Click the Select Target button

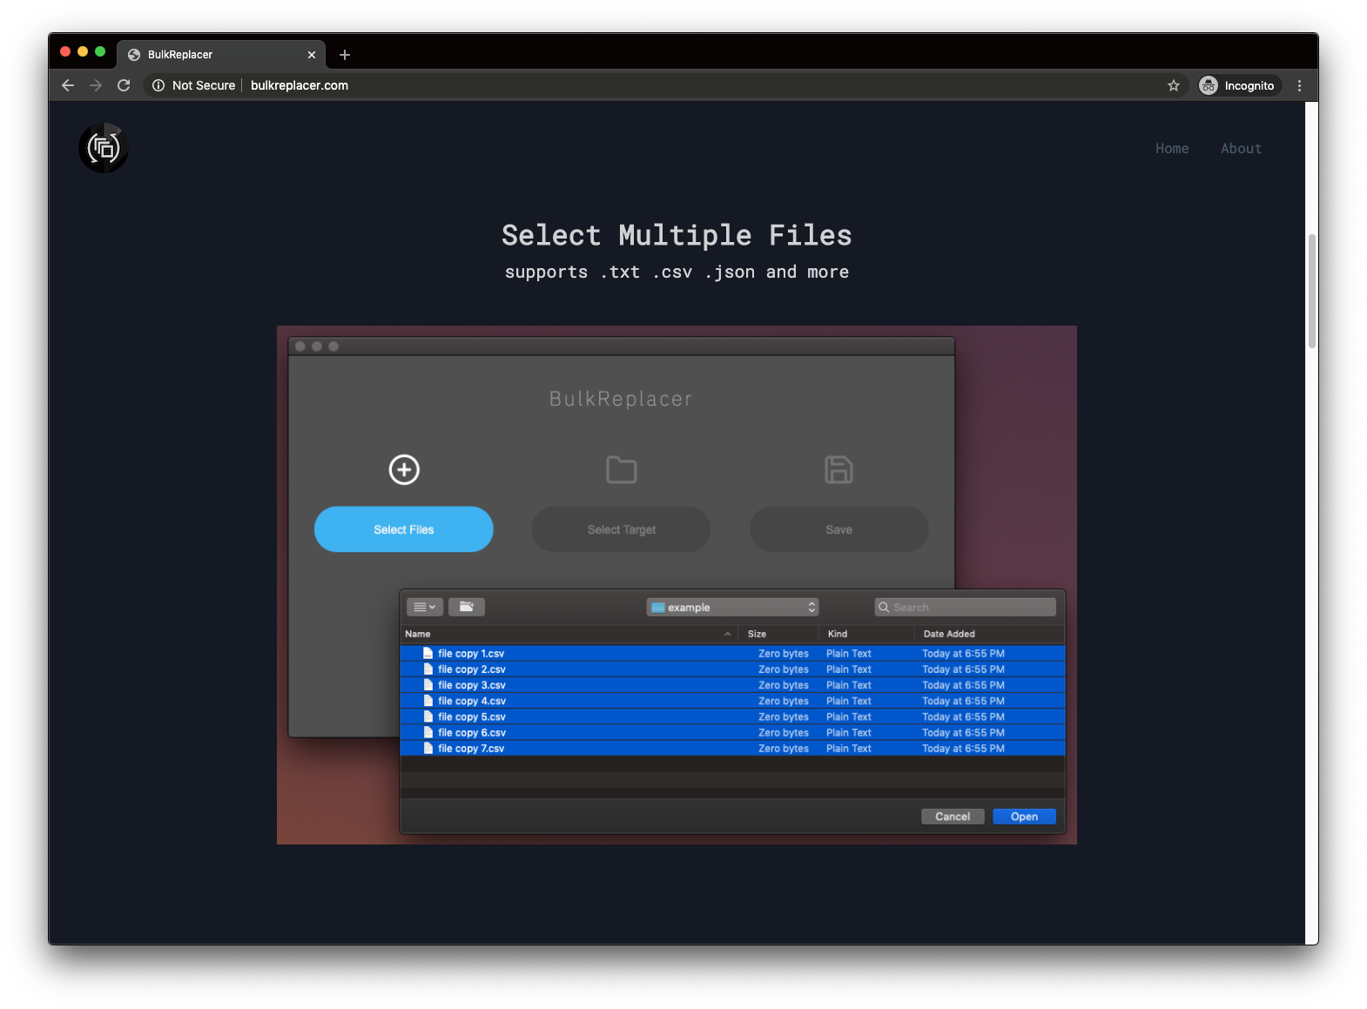coord(622,529)
